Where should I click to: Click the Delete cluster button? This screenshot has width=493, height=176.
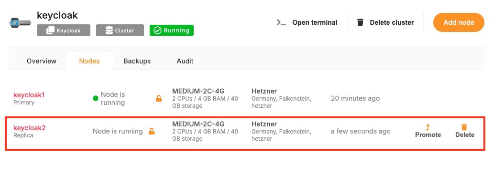pos(385,22)
